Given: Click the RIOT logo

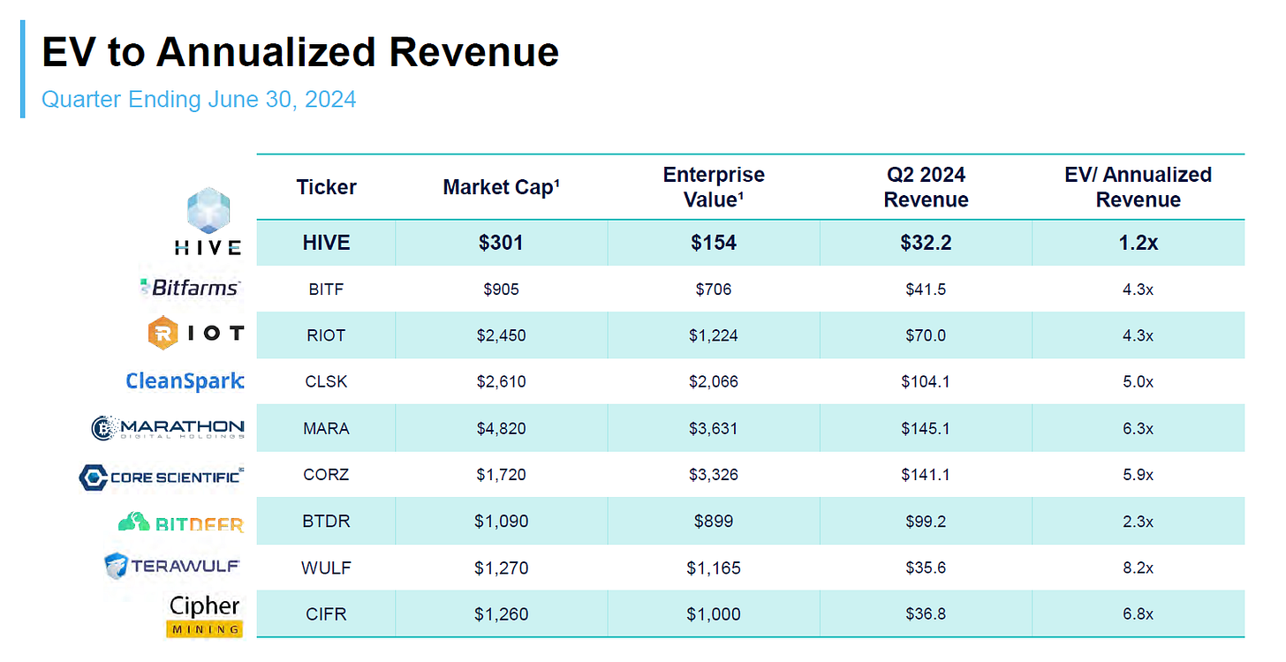Looking at the screenshot, I should point(195,334).
